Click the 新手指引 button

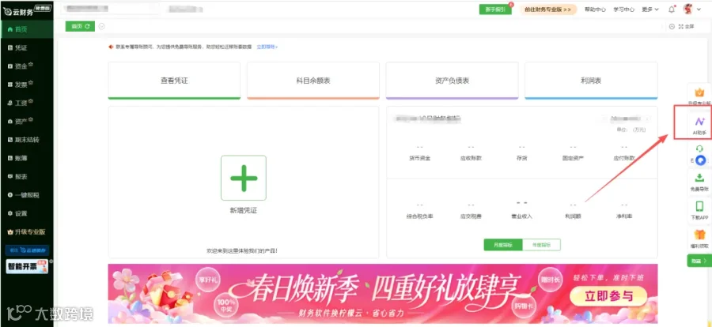pyautogui.click(x=495, y=9)
